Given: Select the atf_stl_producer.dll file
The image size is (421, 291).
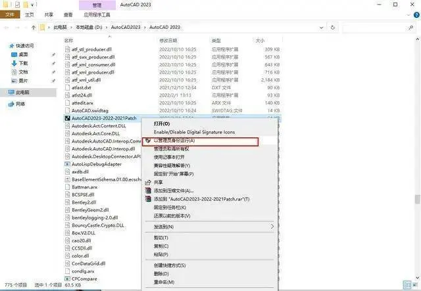Looking at the screenshot, I should (x=91, y=49).
